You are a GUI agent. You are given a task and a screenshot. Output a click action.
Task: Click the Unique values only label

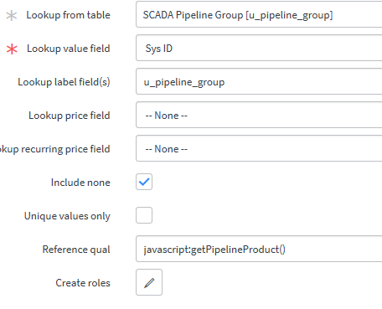coord(67,216)
